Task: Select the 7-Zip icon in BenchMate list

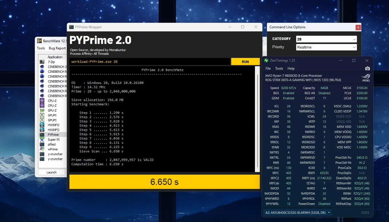Action: (x=42, y=62)
